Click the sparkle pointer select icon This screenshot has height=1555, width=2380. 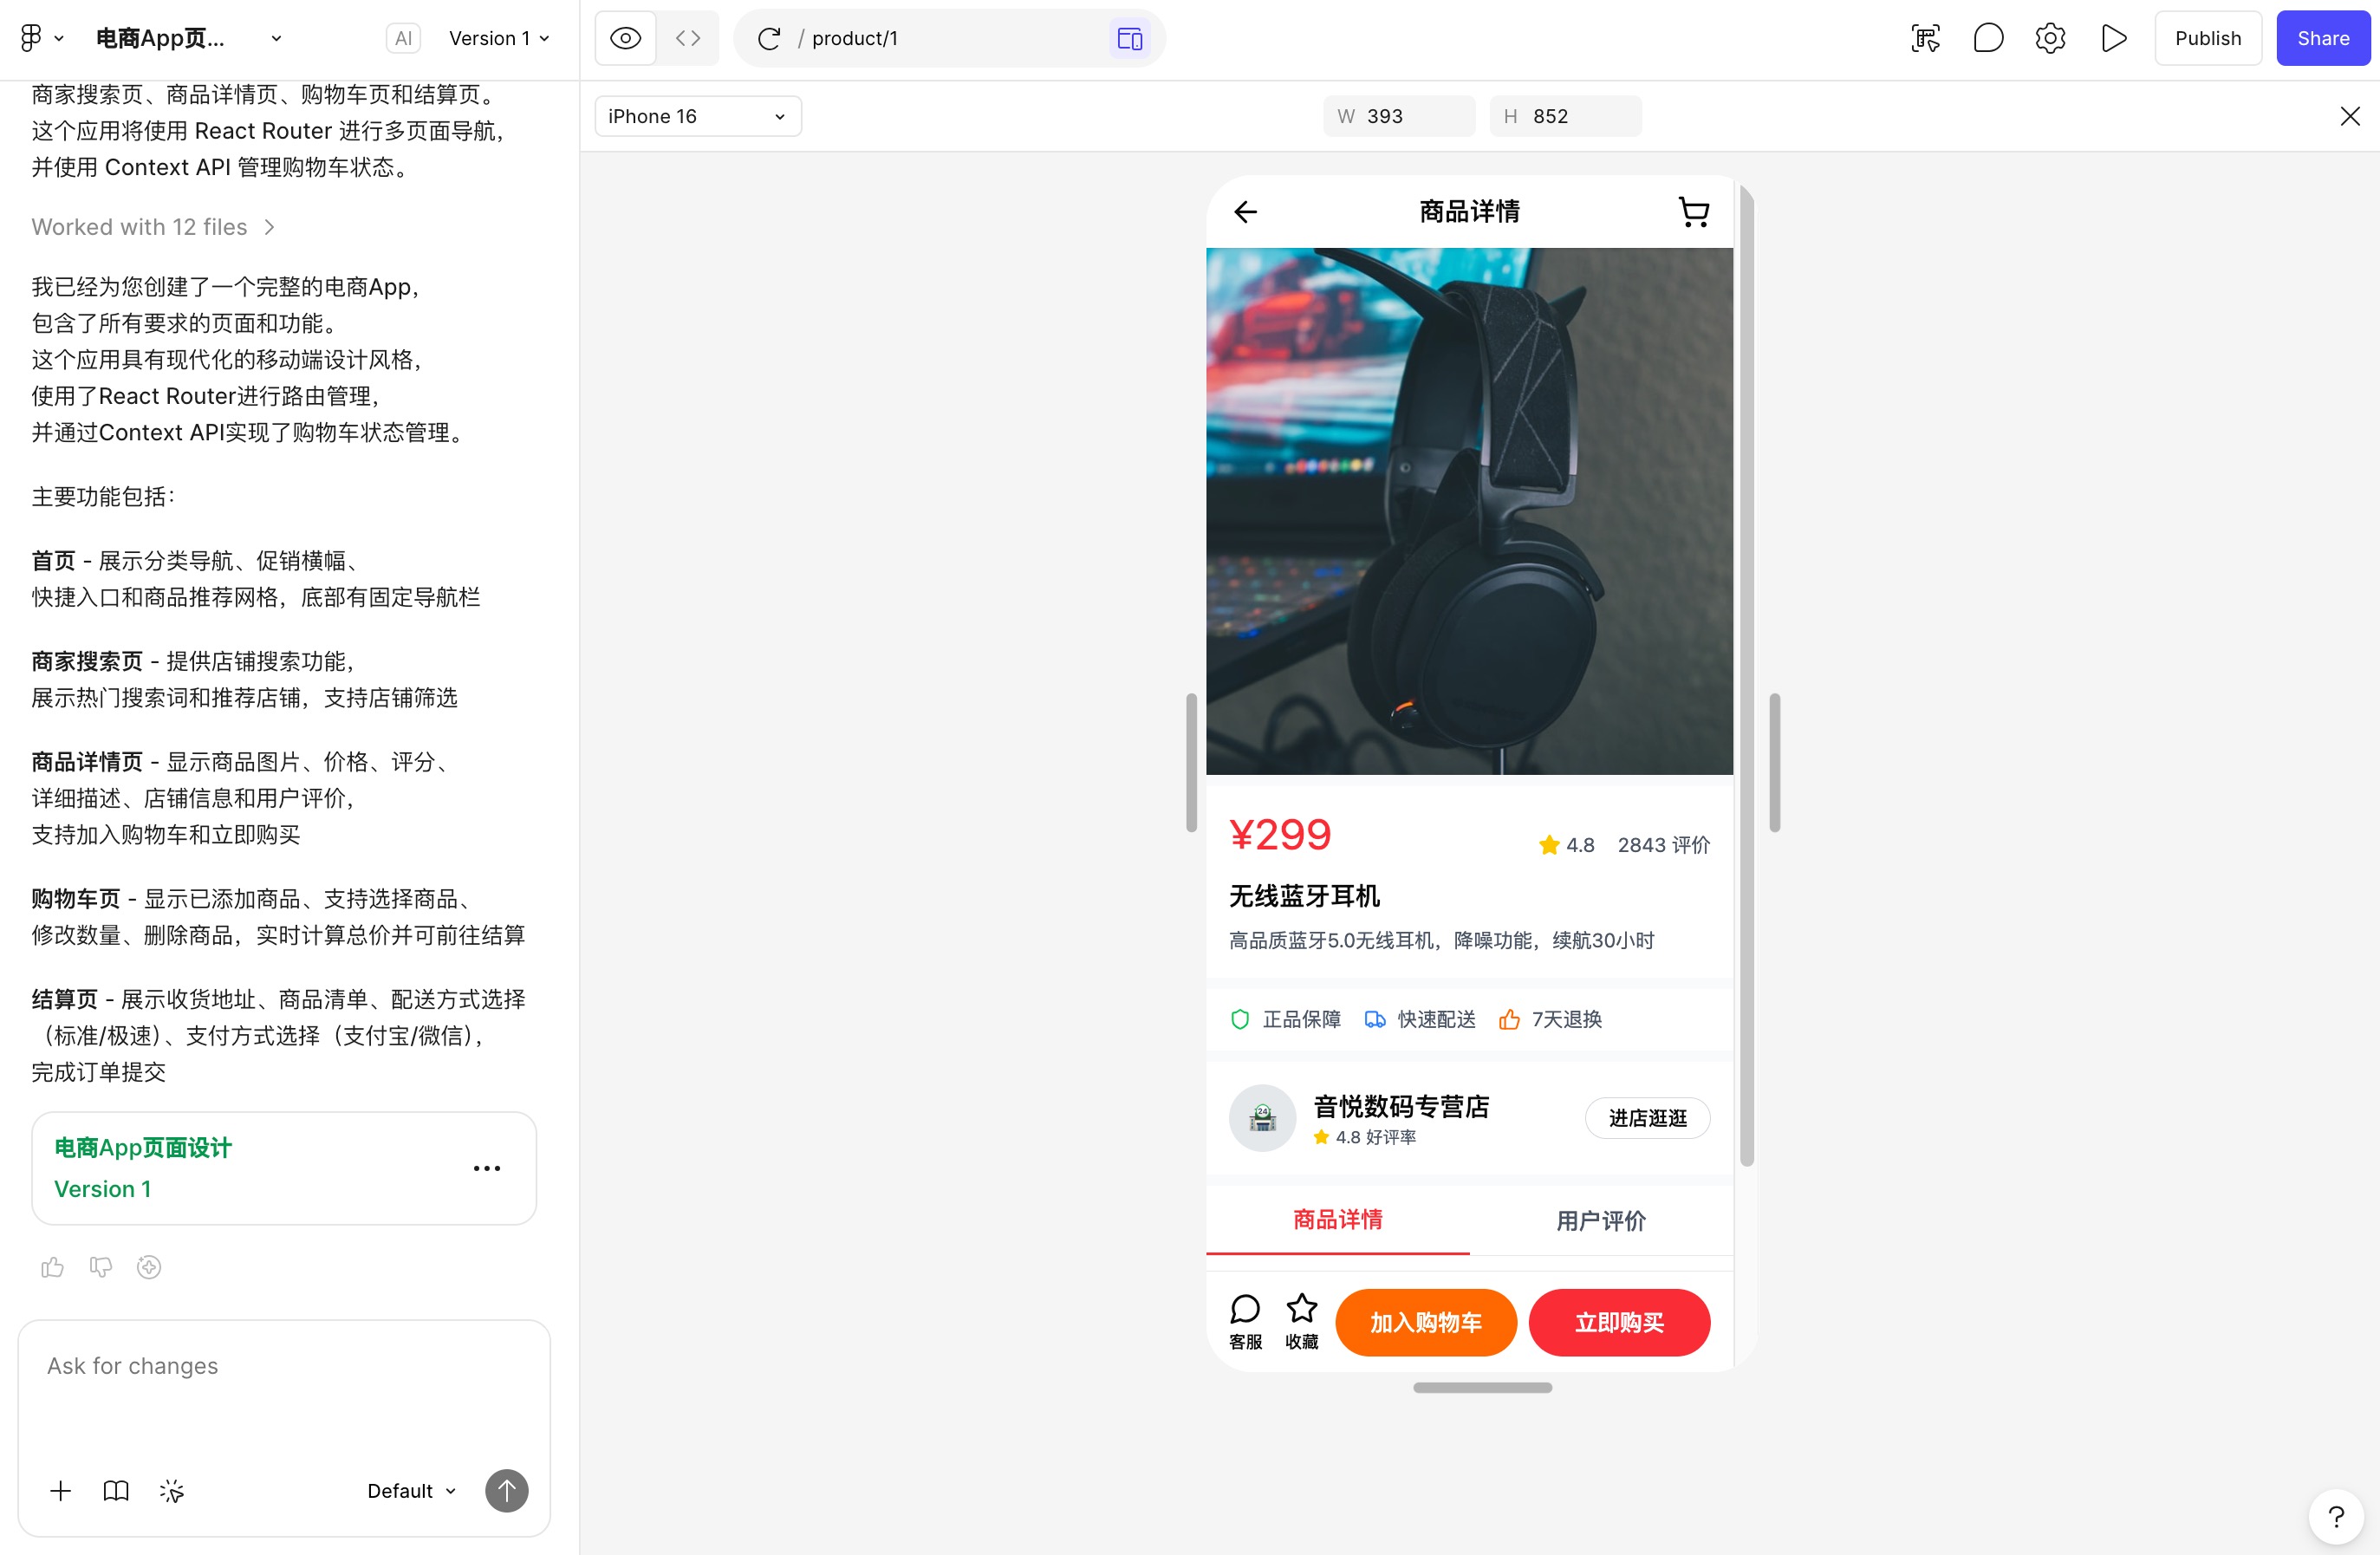172,1491
